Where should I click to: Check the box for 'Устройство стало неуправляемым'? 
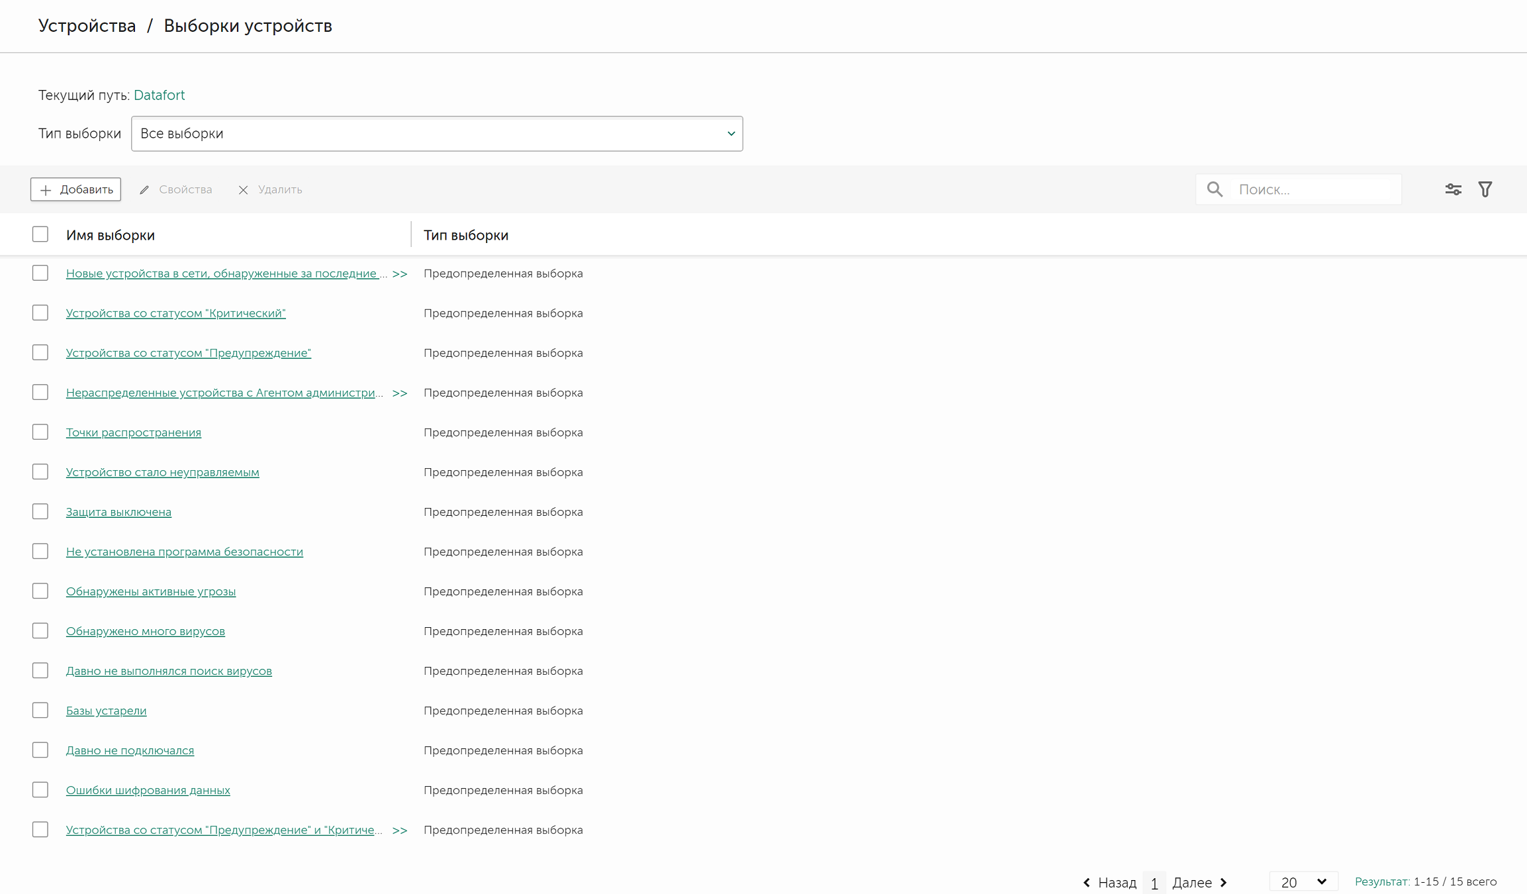coord(40,472)
